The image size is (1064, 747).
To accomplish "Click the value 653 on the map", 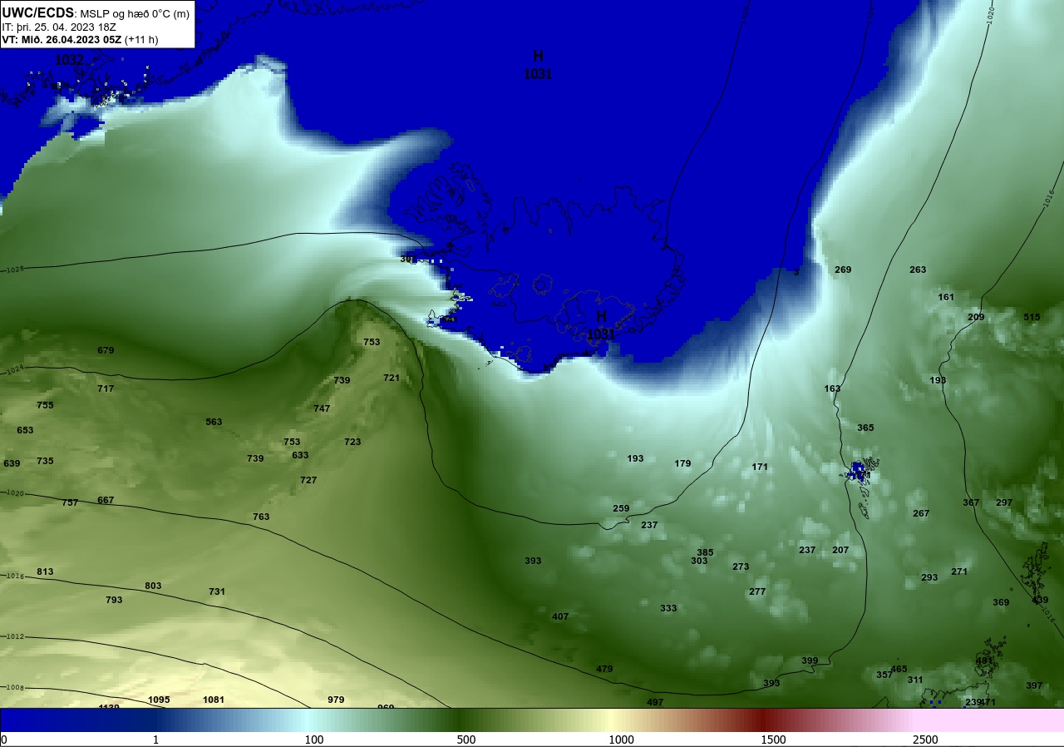I will [25, 430].
